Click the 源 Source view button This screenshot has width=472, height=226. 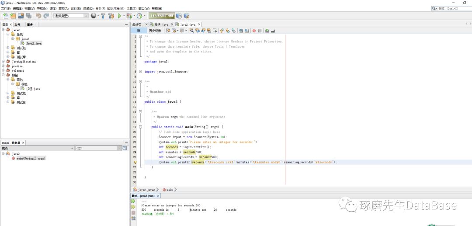click(x=139, y=31)
